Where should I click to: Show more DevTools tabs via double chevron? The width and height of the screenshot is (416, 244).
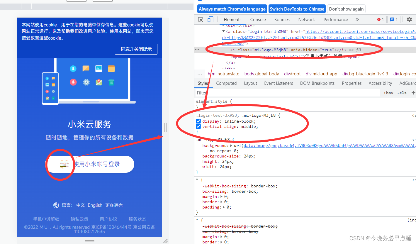(357, 20)
